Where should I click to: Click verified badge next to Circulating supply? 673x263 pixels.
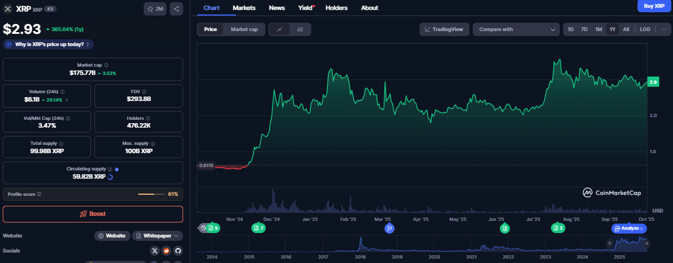click(117, 169)
